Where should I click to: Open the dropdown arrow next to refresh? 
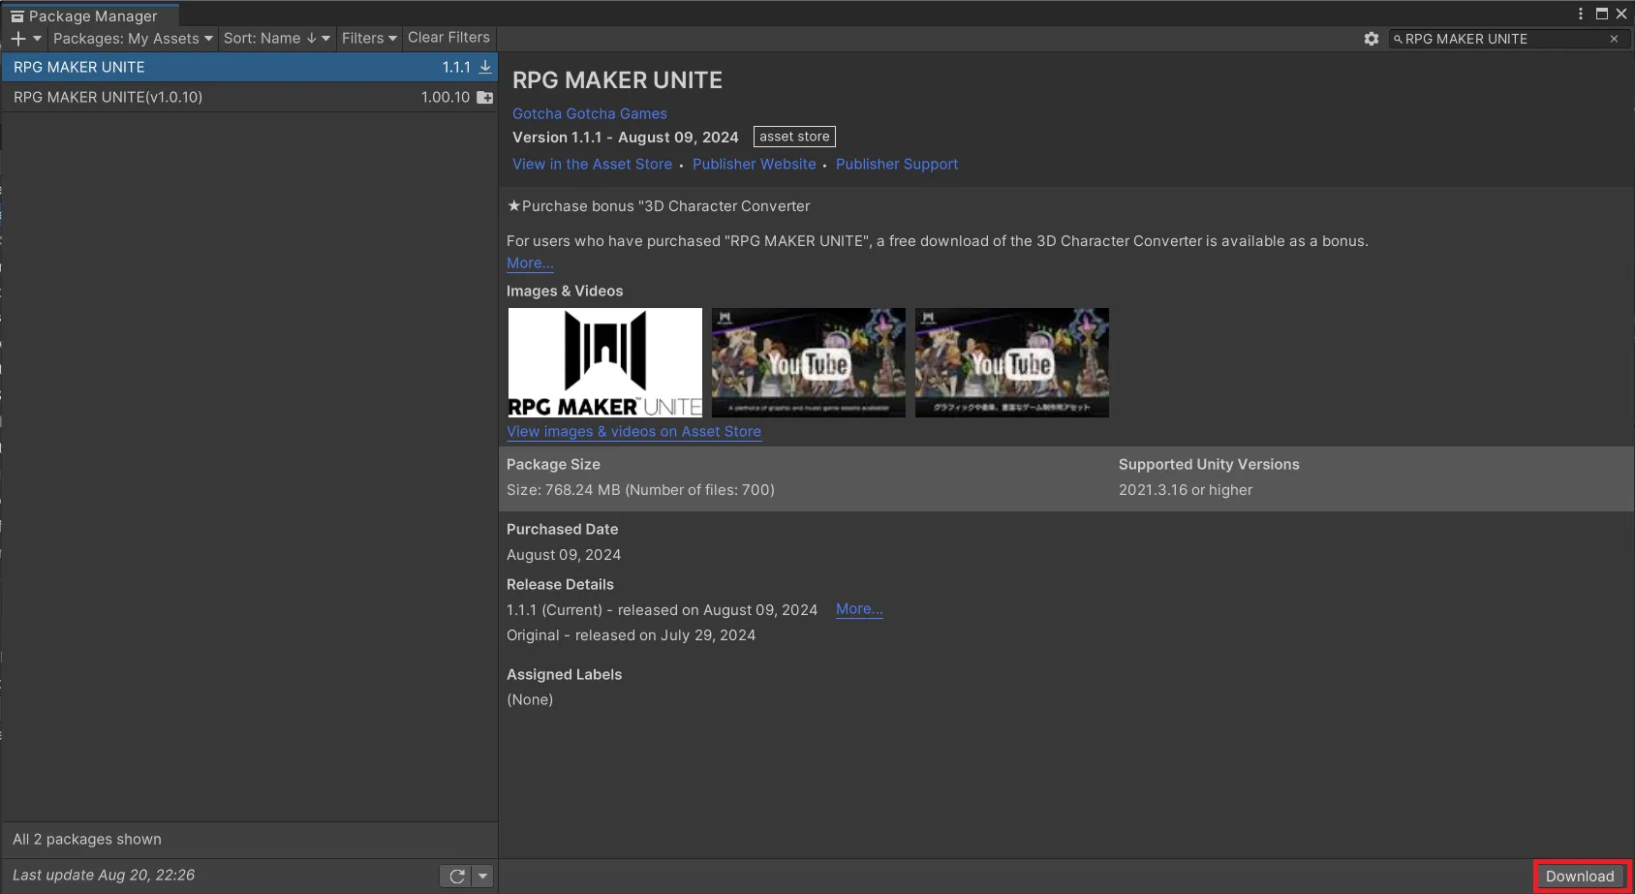(x=482, y=876)
